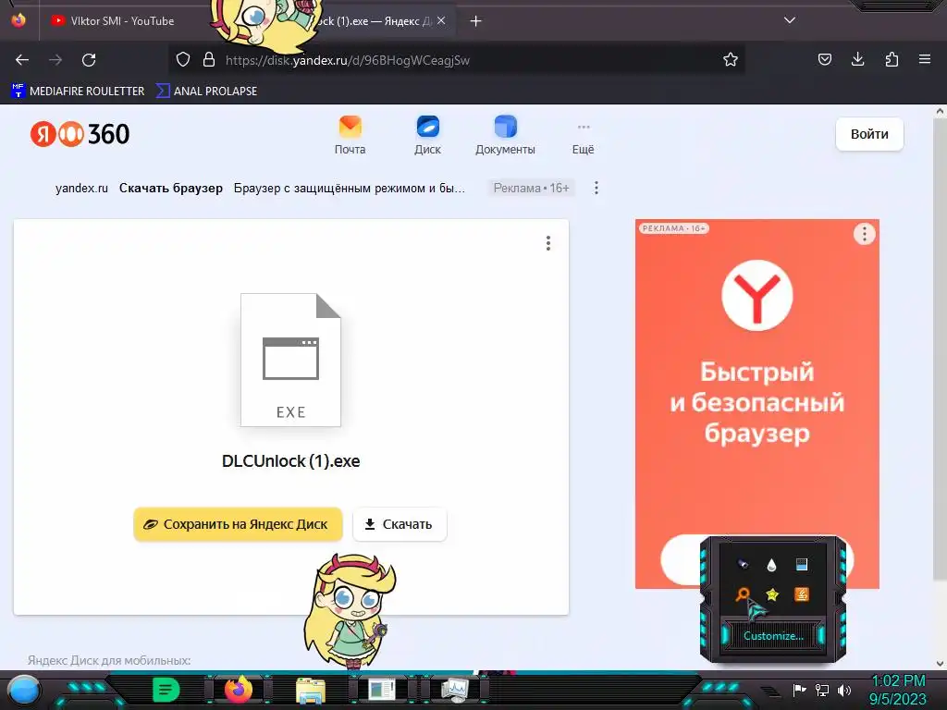This screenshot has height=710, width=947.
Task: Open the MEDIAFIRE ROULETTER bookmark
Action: click(78, 92)
